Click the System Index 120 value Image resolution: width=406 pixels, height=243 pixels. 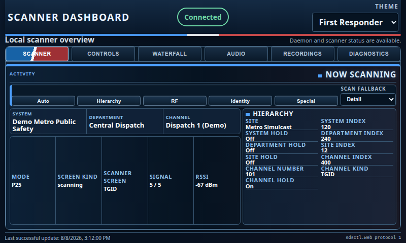click(326, 127)
